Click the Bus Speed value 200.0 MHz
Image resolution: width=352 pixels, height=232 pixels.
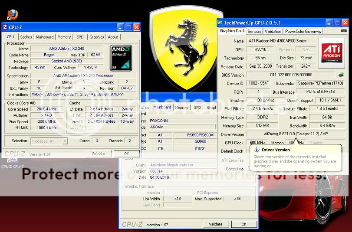(47, 121)
